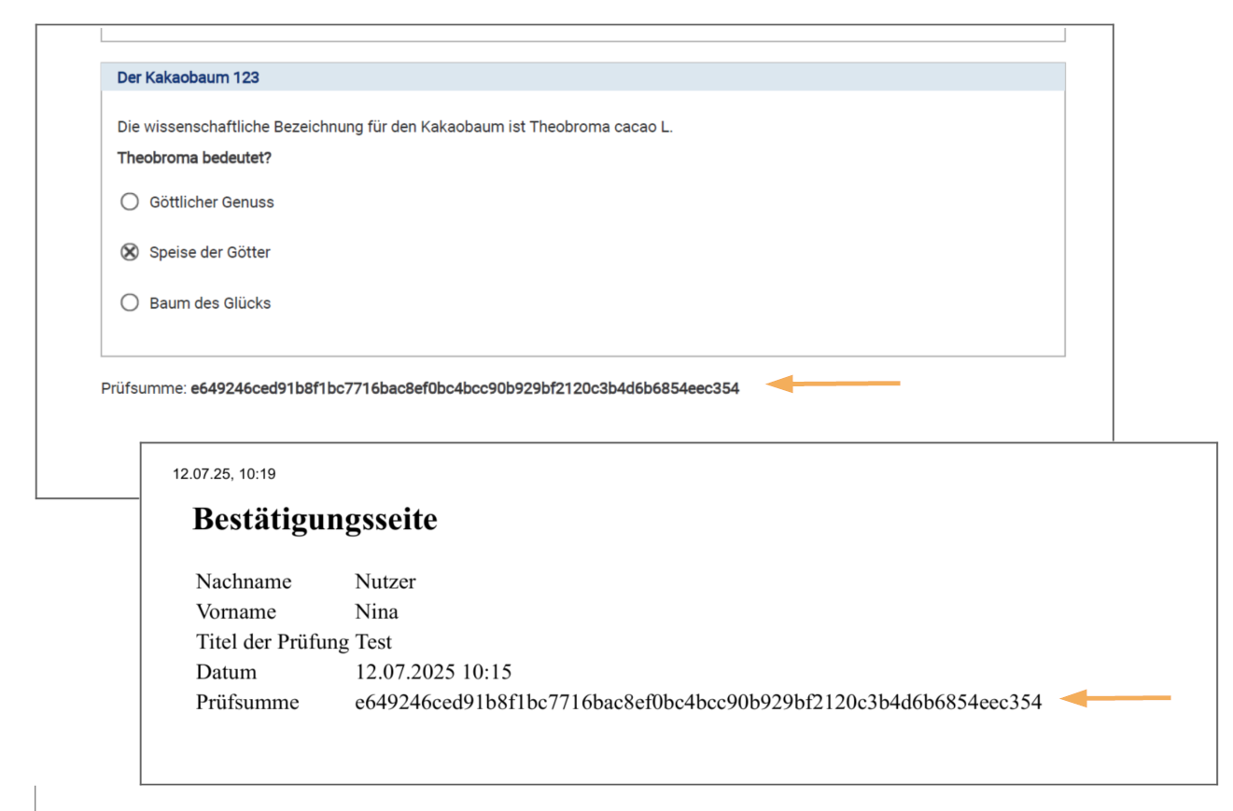Viewport: 1233px width, 811px height.
Task: Click the surname value 'Nutzer'
Action: [385, 582]
